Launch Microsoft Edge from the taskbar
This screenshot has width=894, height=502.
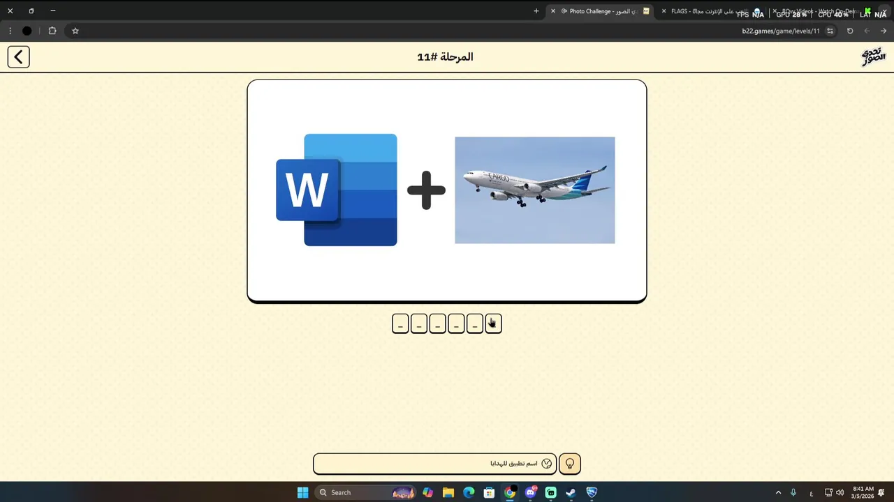click(469, 492)
